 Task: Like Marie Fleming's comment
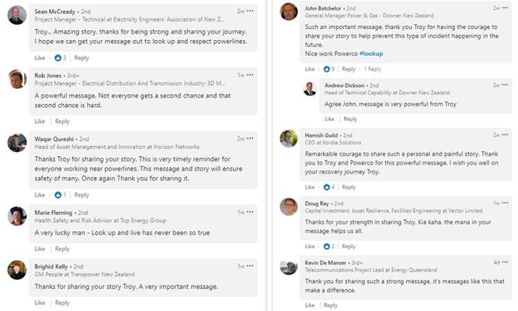pos(40,249)
